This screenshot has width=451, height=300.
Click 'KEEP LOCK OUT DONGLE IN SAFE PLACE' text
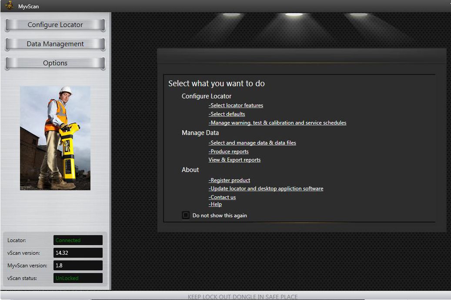[x=243, y=297]
